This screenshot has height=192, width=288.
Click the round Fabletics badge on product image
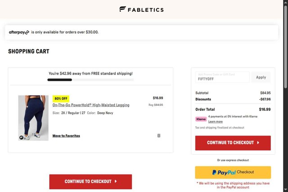pyautogui.click(x=22, y=137)
